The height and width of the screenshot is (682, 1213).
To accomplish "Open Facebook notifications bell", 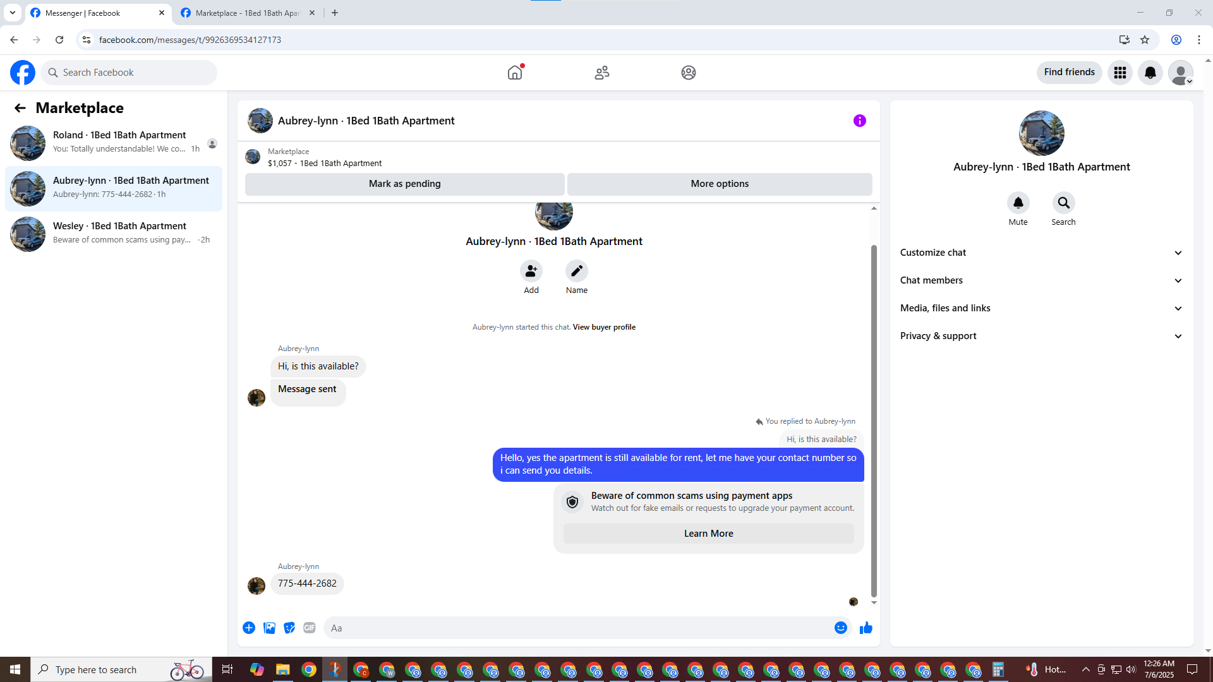I will click(x=1150, y=73).
